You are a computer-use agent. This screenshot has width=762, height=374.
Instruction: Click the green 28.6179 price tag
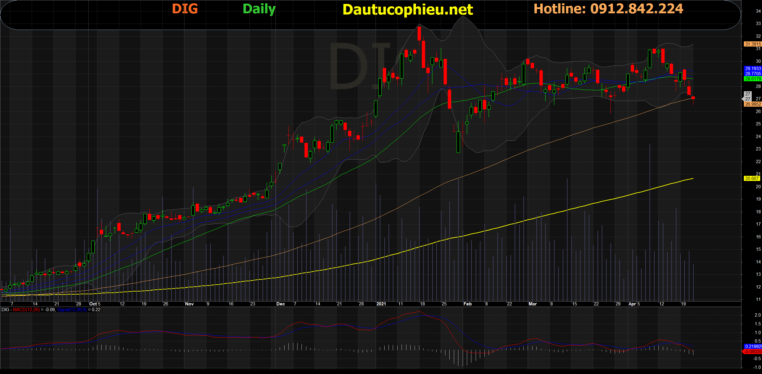tap(752, 79)
